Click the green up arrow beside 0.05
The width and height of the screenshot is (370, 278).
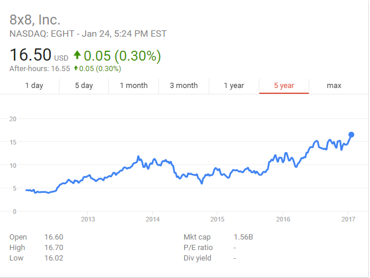[76, 57]
